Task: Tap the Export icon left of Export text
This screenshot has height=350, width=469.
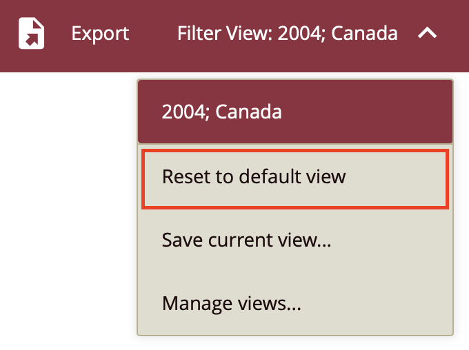Action: (x=32, y=33)
